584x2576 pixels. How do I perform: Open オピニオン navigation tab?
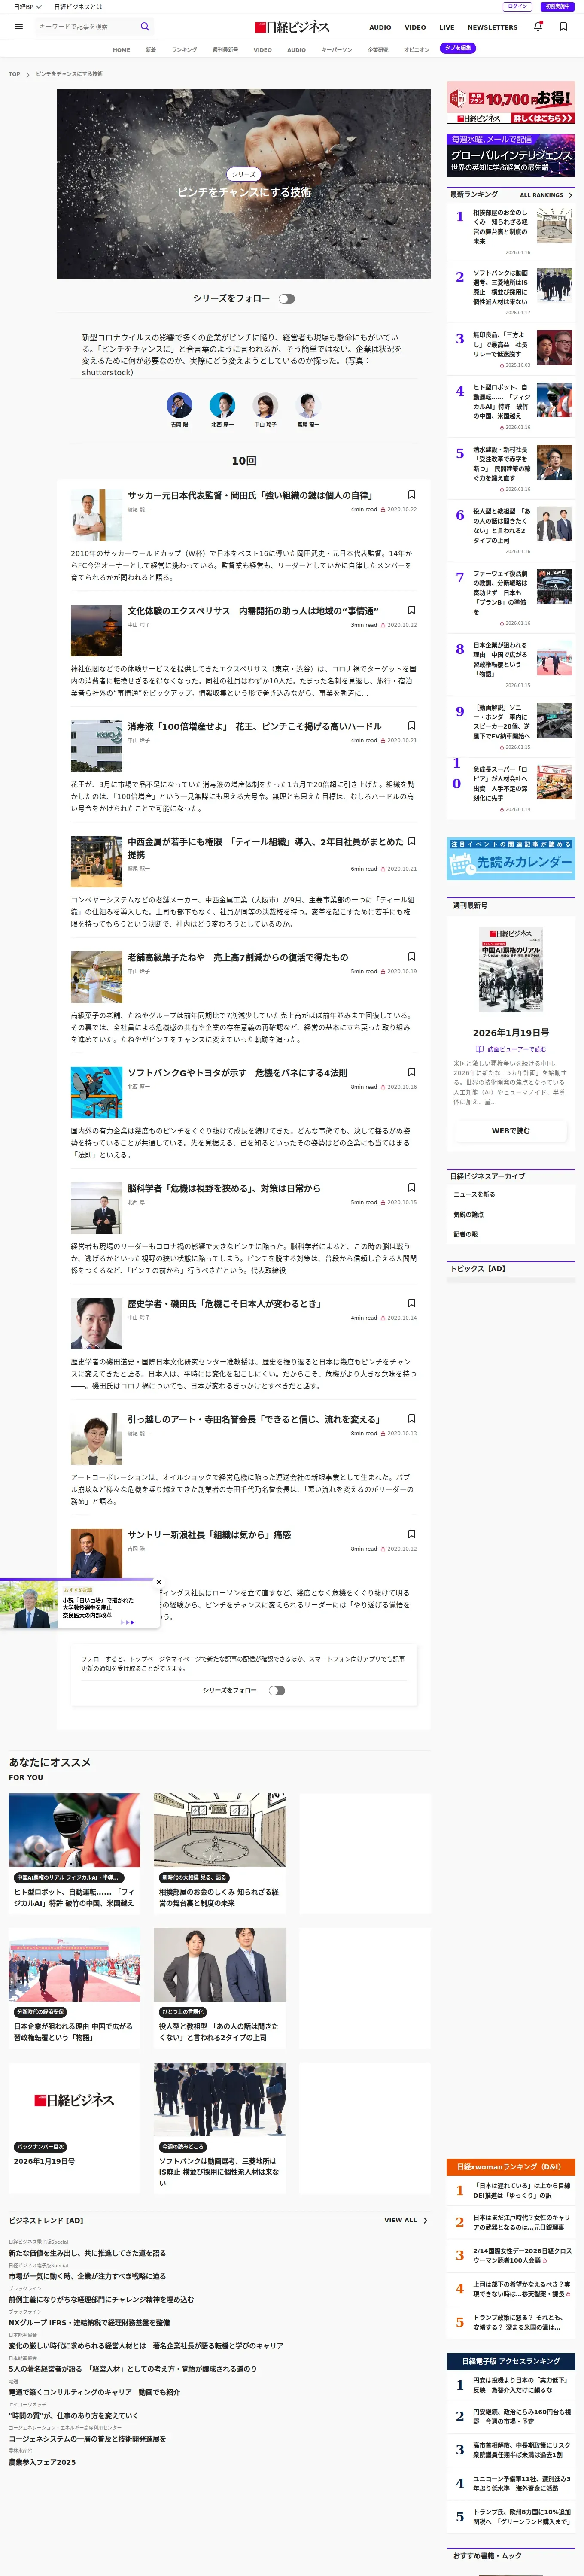416,49
